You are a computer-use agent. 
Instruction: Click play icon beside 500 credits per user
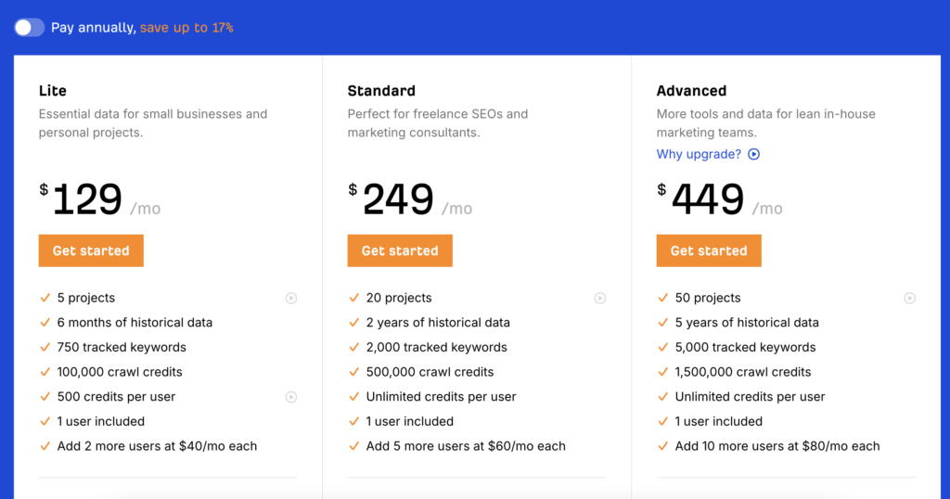(291, 397)
